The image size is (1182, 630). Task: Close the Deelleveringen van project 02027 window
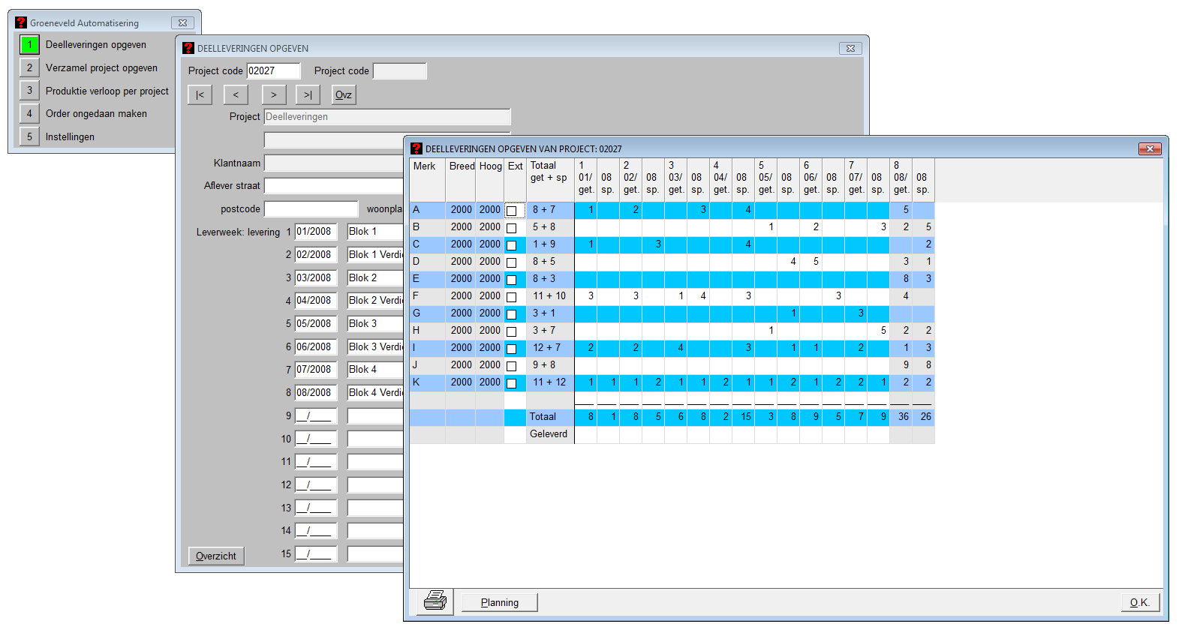(x=1150, y=148)
